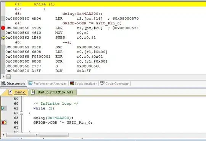Select the startup_stm32f10x_hd.s editor tab
206x141 pixels.
pyautogui.click(x=52, y=92)
